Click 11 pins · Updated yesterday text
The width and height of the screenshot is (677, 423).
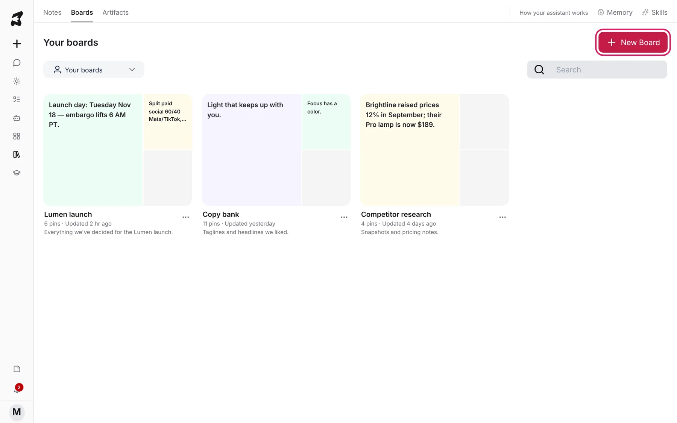pos(239,224)
